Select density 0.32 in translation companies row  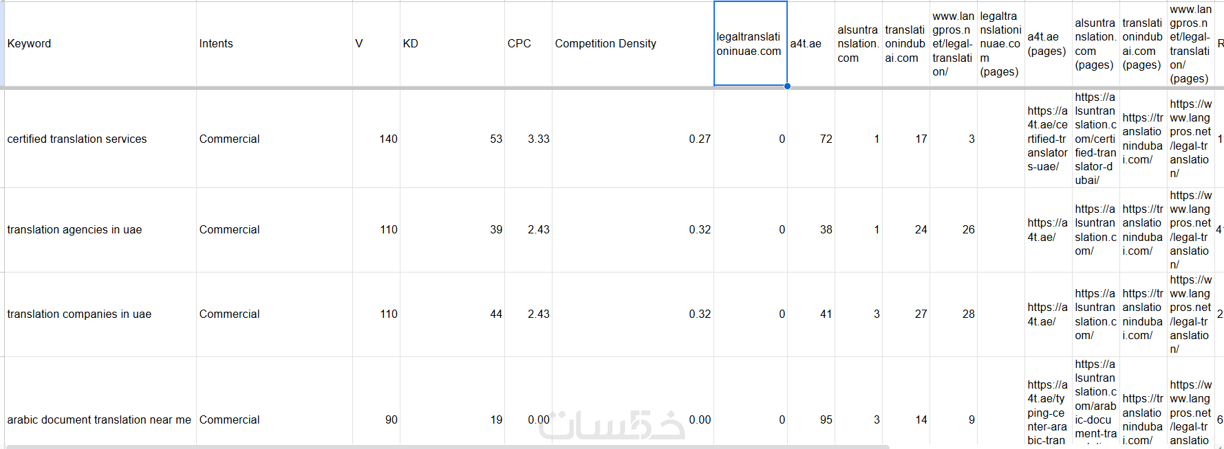[632, 314]
